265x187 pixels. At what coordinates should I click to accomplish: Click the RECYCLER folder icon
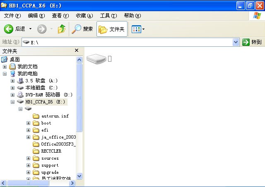36,151
